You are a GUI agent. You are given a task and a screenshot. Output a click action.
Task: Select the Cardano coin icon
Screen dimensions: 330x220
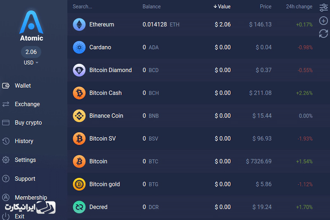coord(79,47)
